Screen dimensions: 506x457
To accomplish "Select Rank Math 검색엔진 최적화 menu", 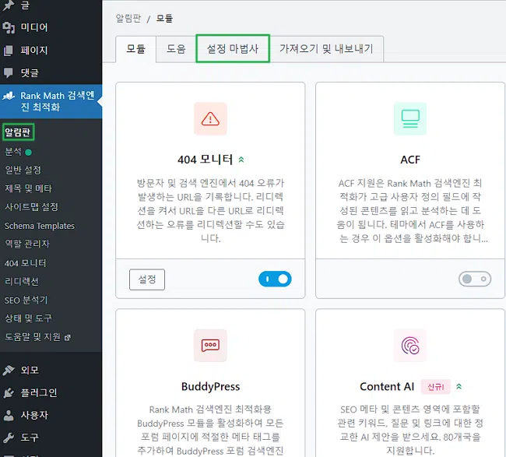I will coord(51,101).
